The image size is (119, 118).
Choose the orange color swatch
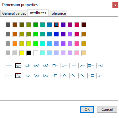15,44
